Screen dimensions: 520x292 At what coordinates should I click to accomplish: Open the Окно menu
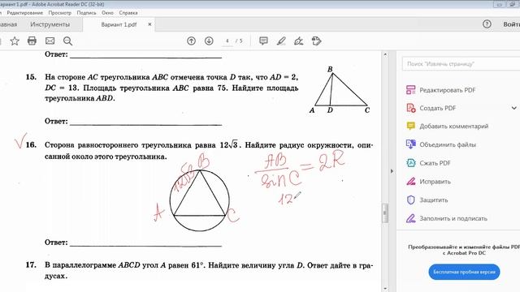(107, 13)
